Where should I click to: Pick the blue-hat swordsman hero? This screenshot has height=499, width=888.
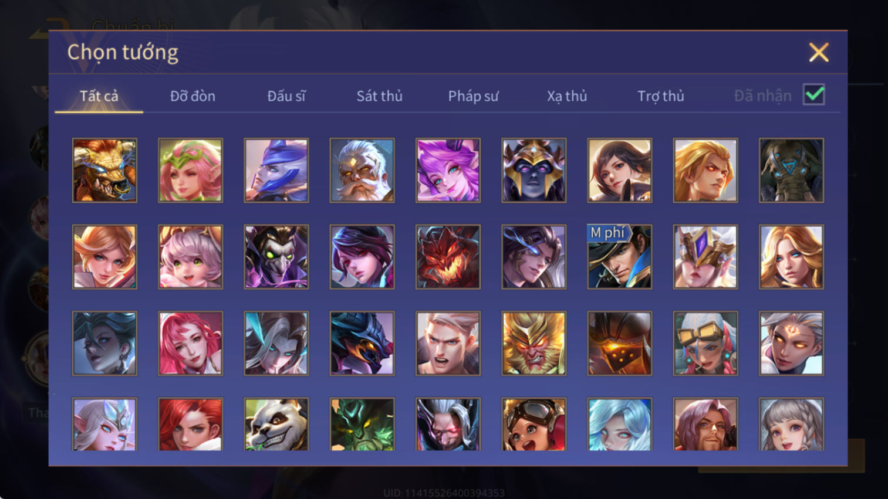tap(276, 171)
